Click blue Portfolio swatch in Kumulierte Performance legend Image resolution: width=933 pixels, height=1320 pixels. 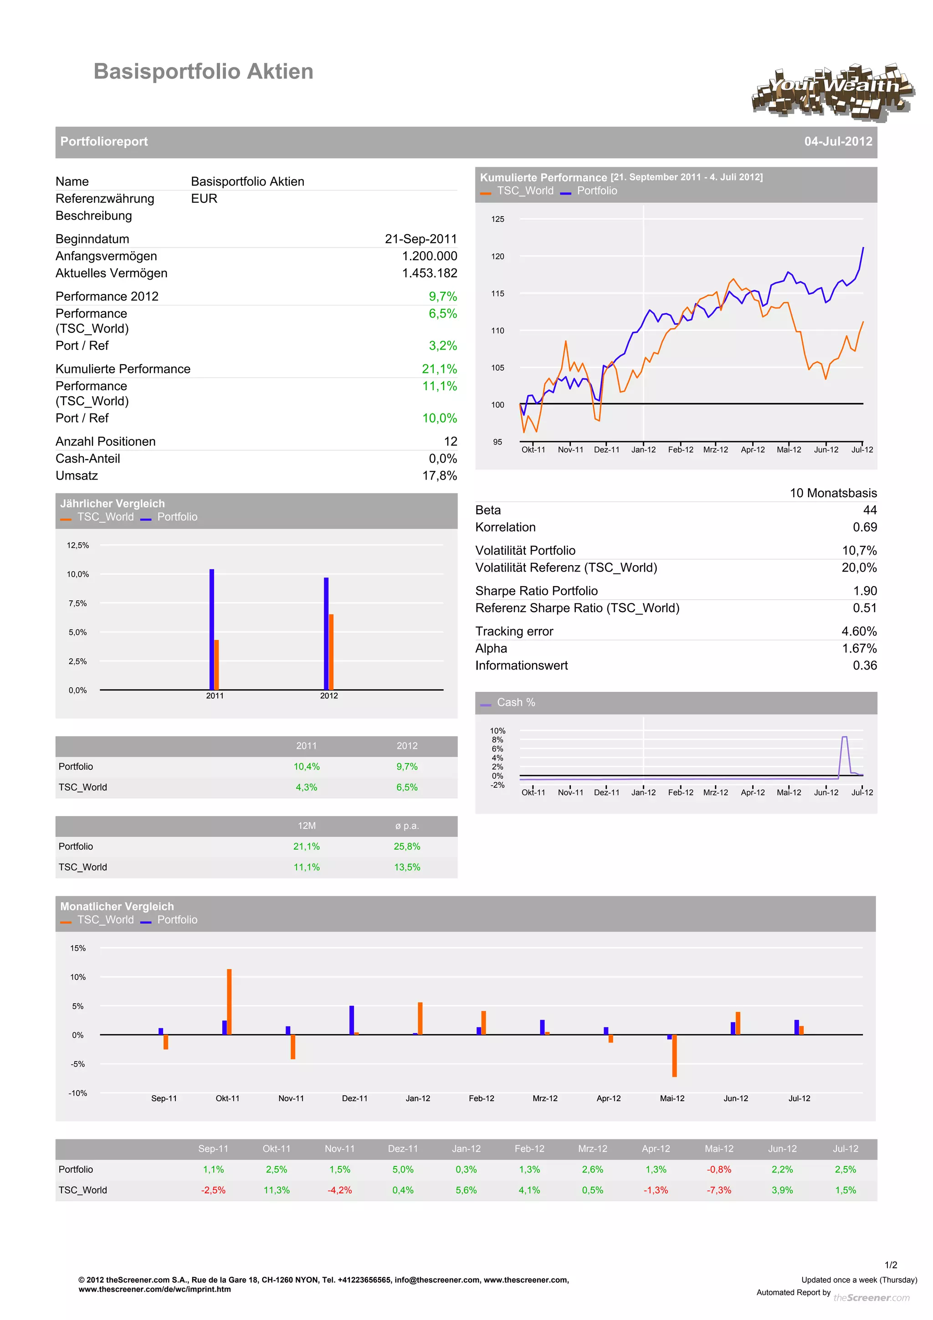(x=565, y=194)
